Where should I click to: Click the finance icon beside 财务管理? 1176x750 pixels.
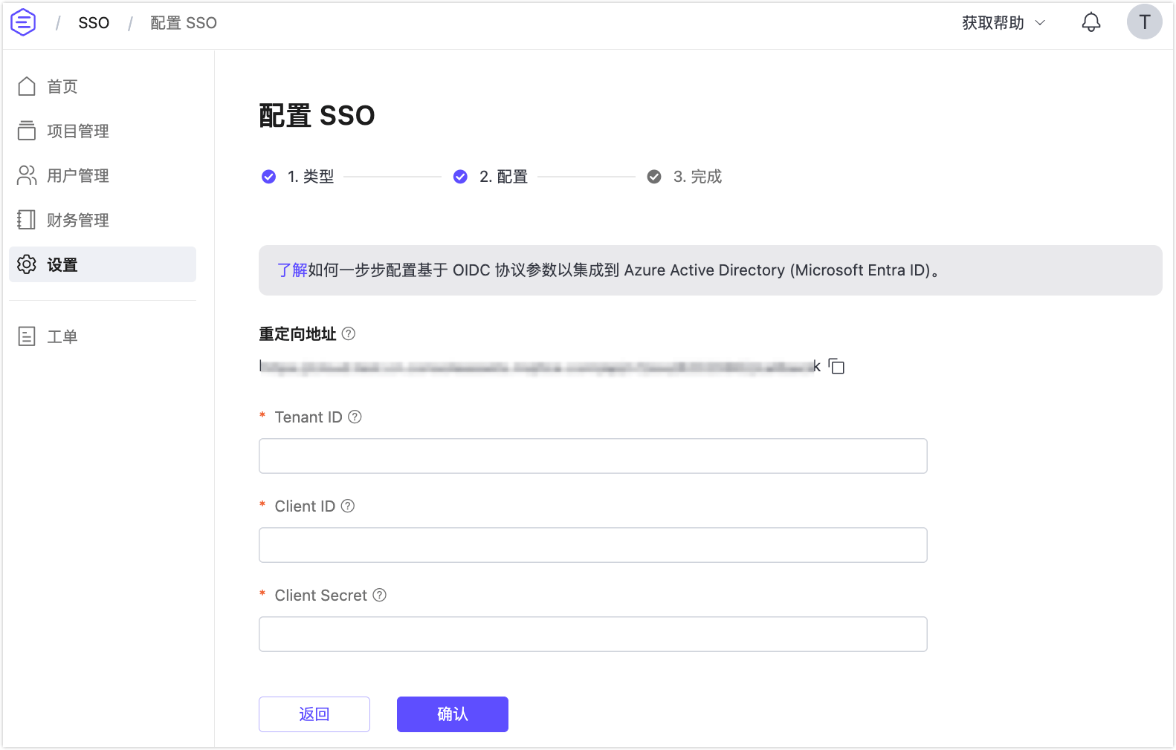(x=27, y=220)
